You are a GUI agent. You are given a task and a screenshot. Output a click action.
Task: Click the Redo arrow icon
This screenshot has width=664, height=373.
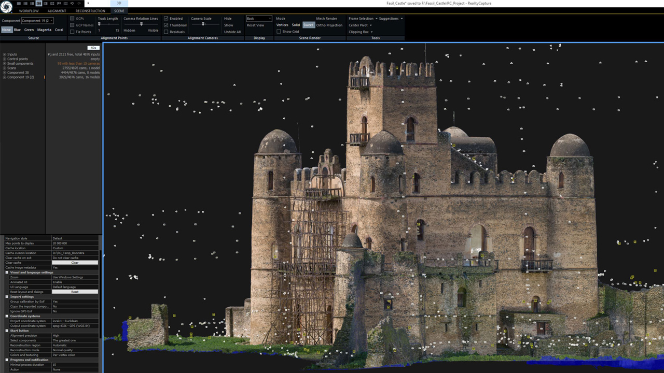pyautogui.click(x=79, y=4)
